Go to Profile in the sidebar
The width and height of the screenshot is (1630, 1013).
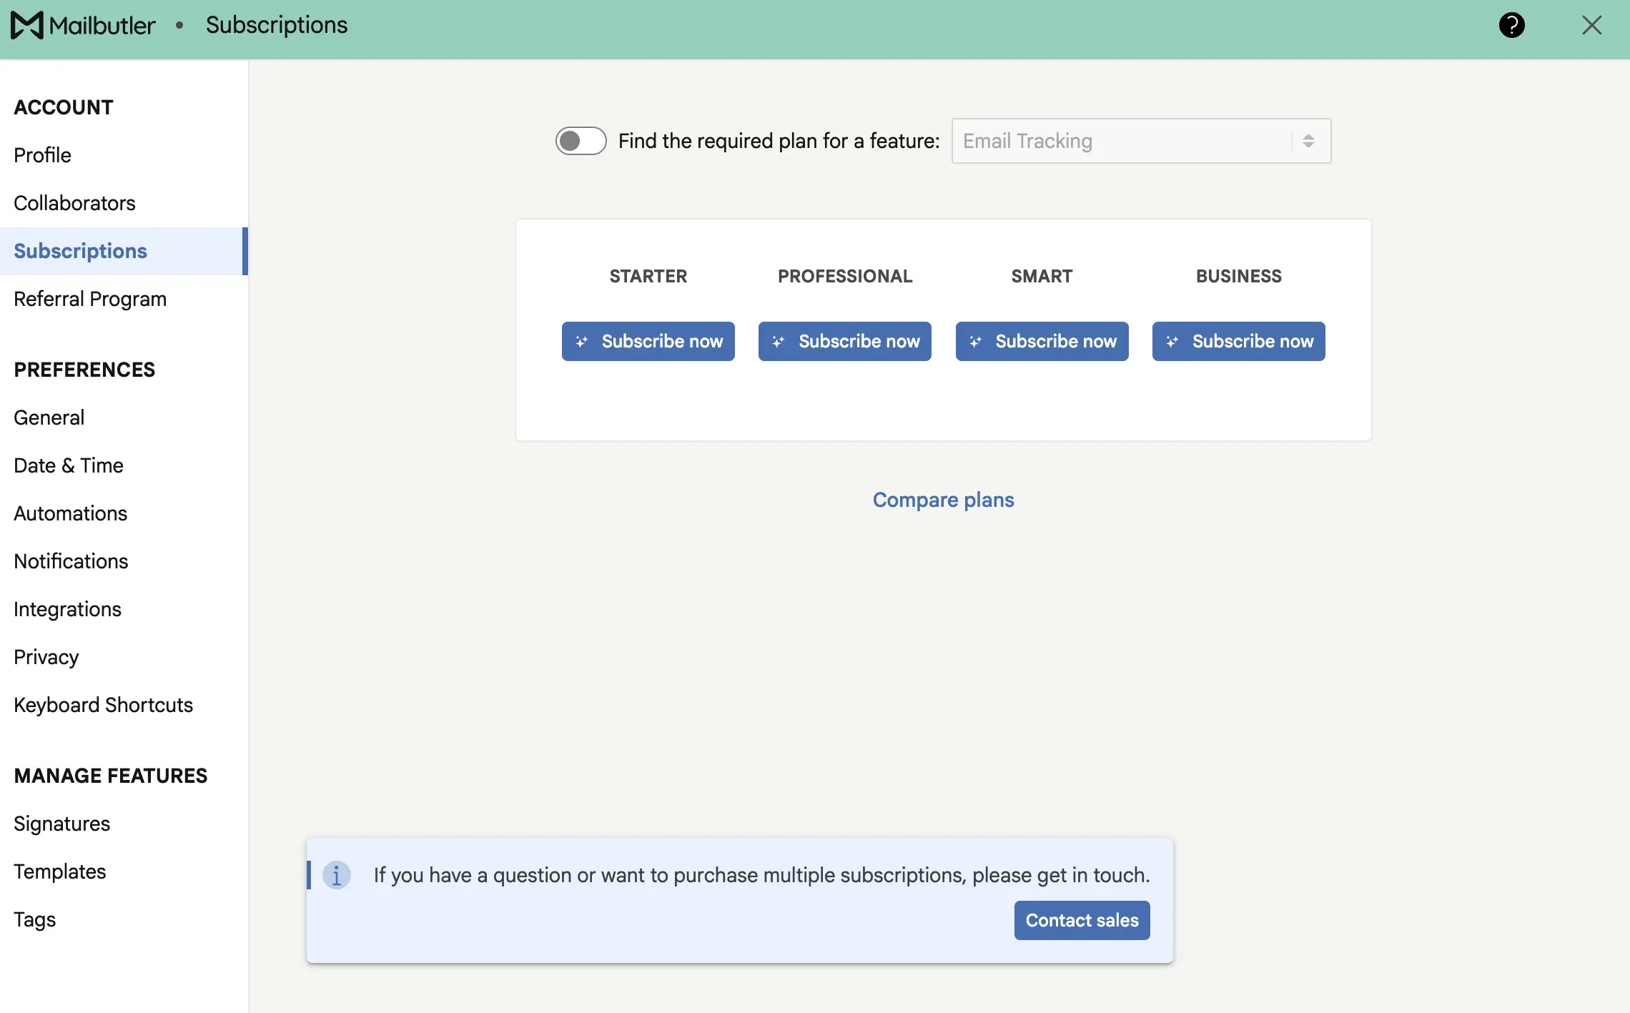(43, 155)
